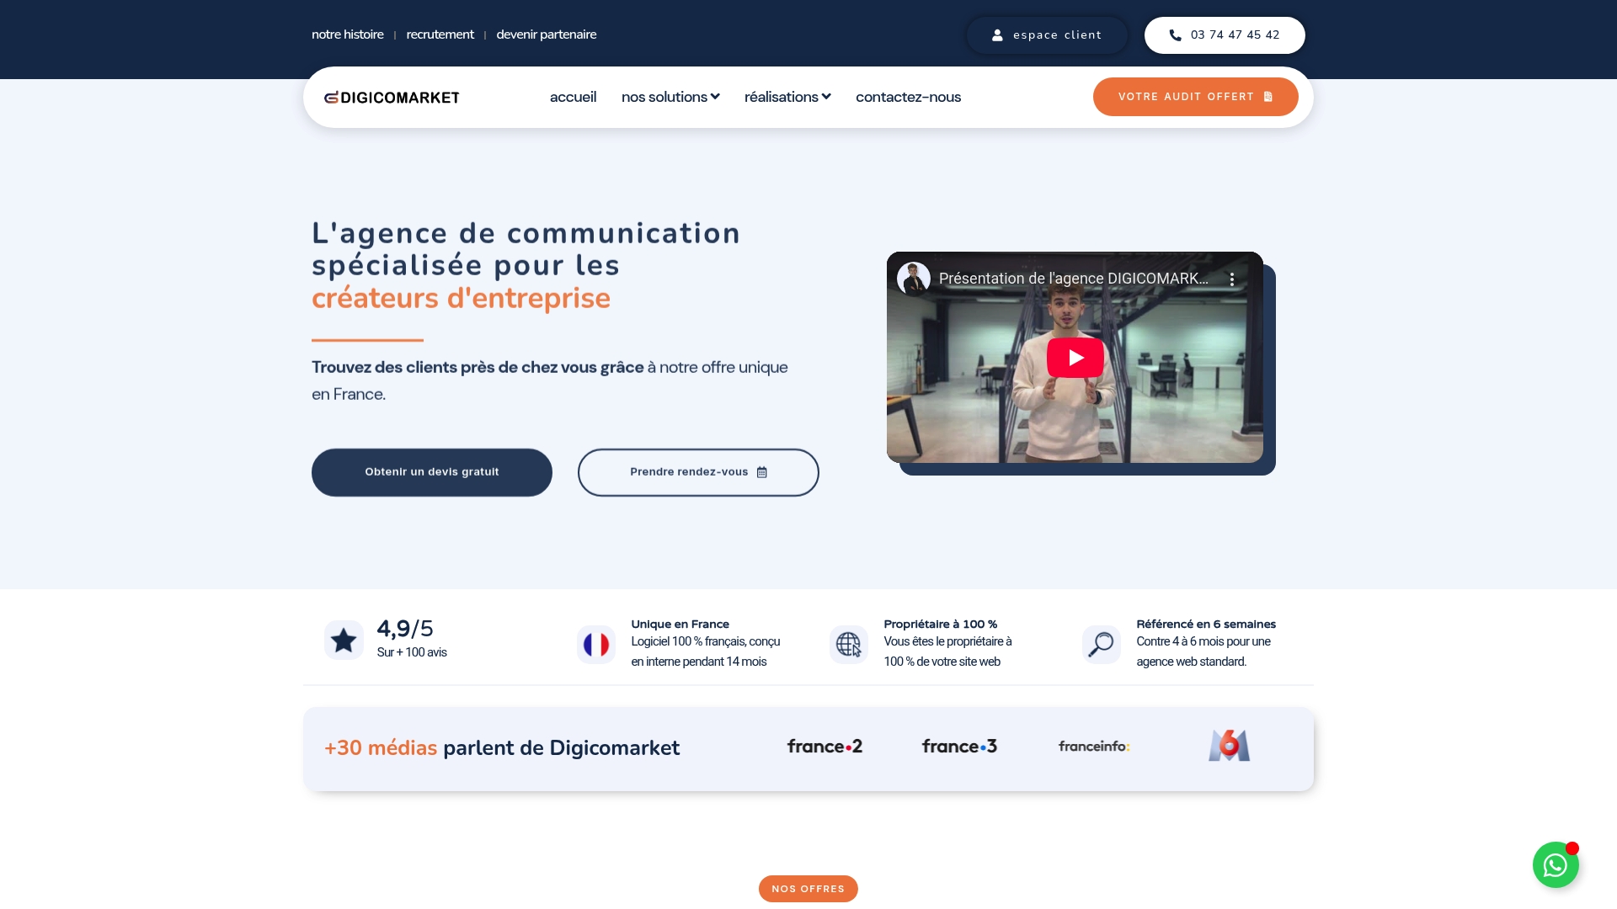This screenshot has width=1617, height=909.
Task: Click the phone icon to call the agency
Action: [1175, 35]
